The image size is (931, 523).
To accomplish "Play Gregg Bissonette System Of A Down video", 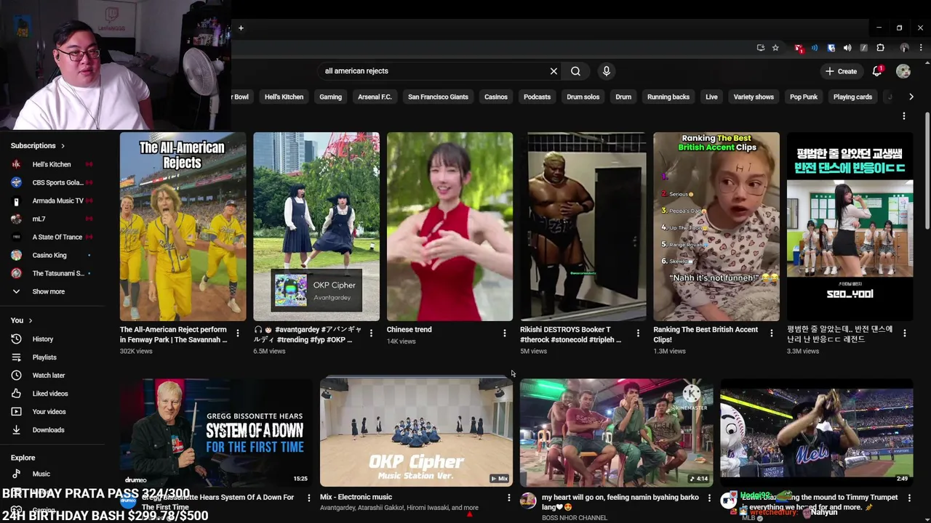I will (x=216, y=432).
